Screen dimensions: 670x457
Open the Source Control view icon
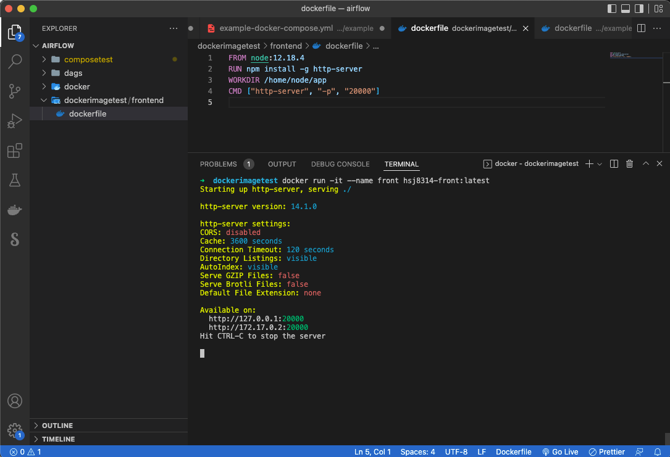click(15, 91)
